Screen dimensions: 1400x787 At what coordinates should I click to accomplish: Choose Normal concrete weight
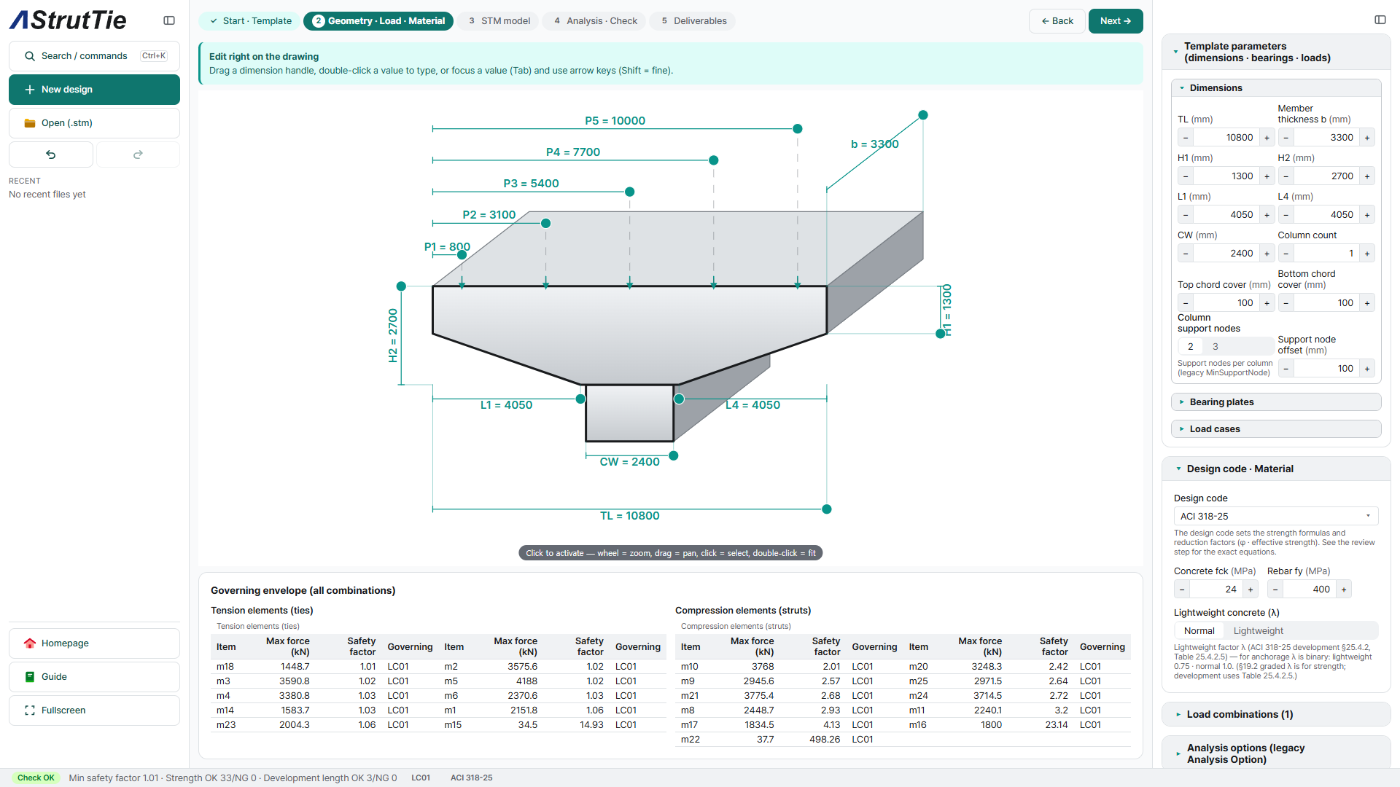tap(1199, 631)
